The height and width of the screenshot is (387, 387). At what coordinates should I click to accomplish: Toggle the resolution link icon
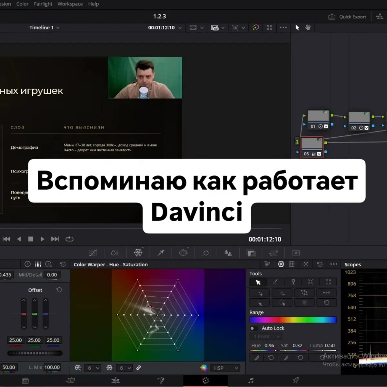(x=138, y=368)
